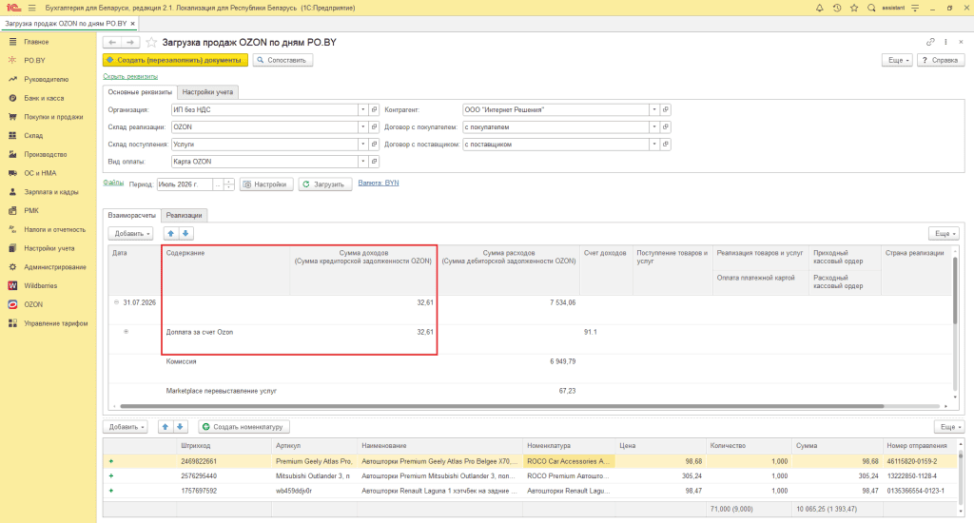Step the Период value with spinner
This screenshot has height=523, width=974.
228,184
